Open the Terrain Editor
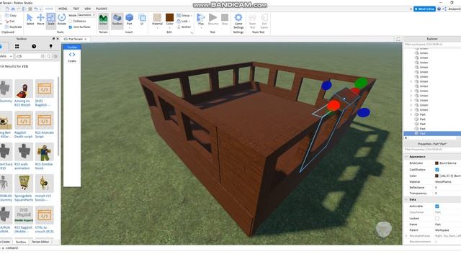Viewport: 461px width, 259px height. 103,20
